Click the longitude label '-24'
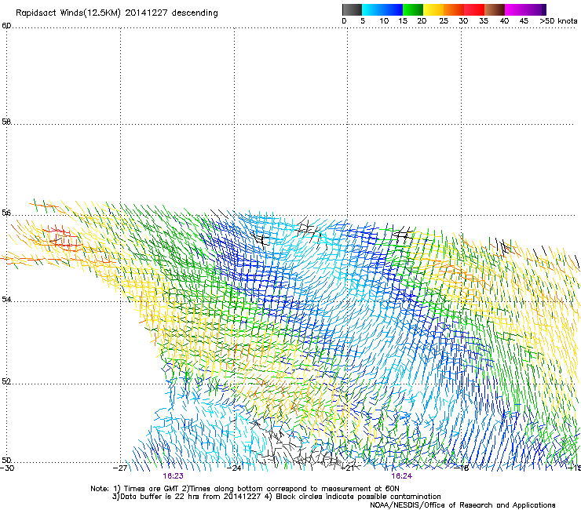The image size is (581, 510). point(234,468)
